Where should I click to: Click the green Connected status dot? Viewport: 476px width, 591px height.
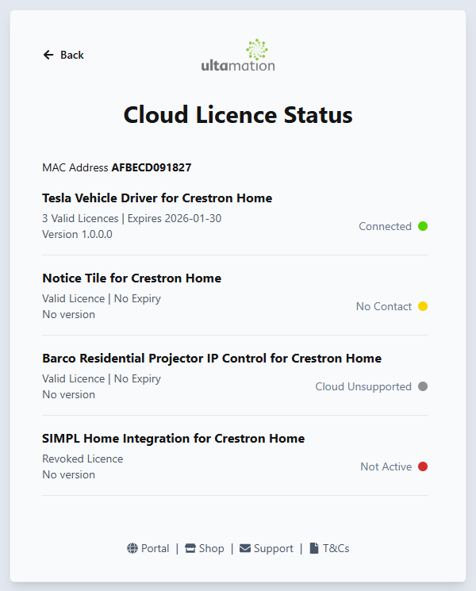click(x=423, y=226)
